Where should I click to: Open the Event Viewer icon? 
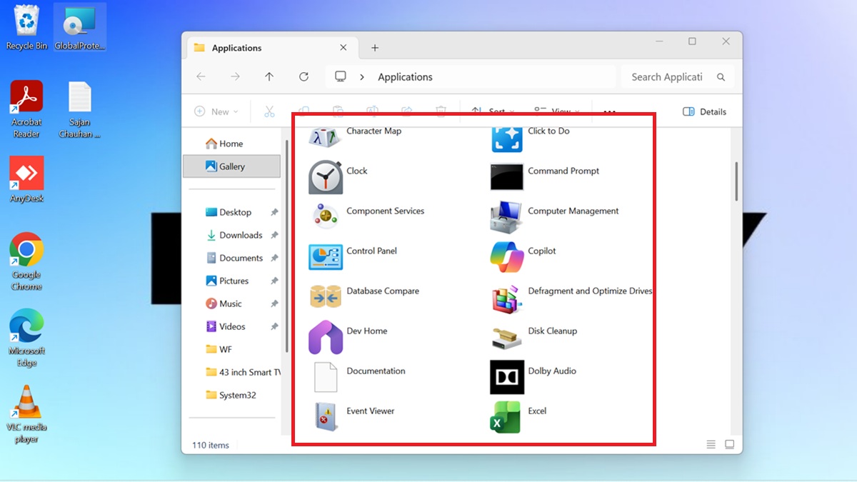[326, 417]
